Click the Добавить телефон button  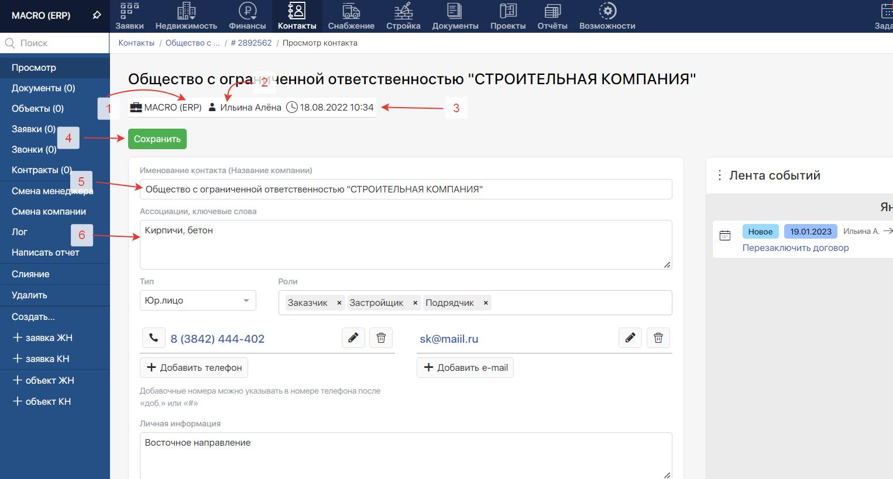tap(194, 368)
